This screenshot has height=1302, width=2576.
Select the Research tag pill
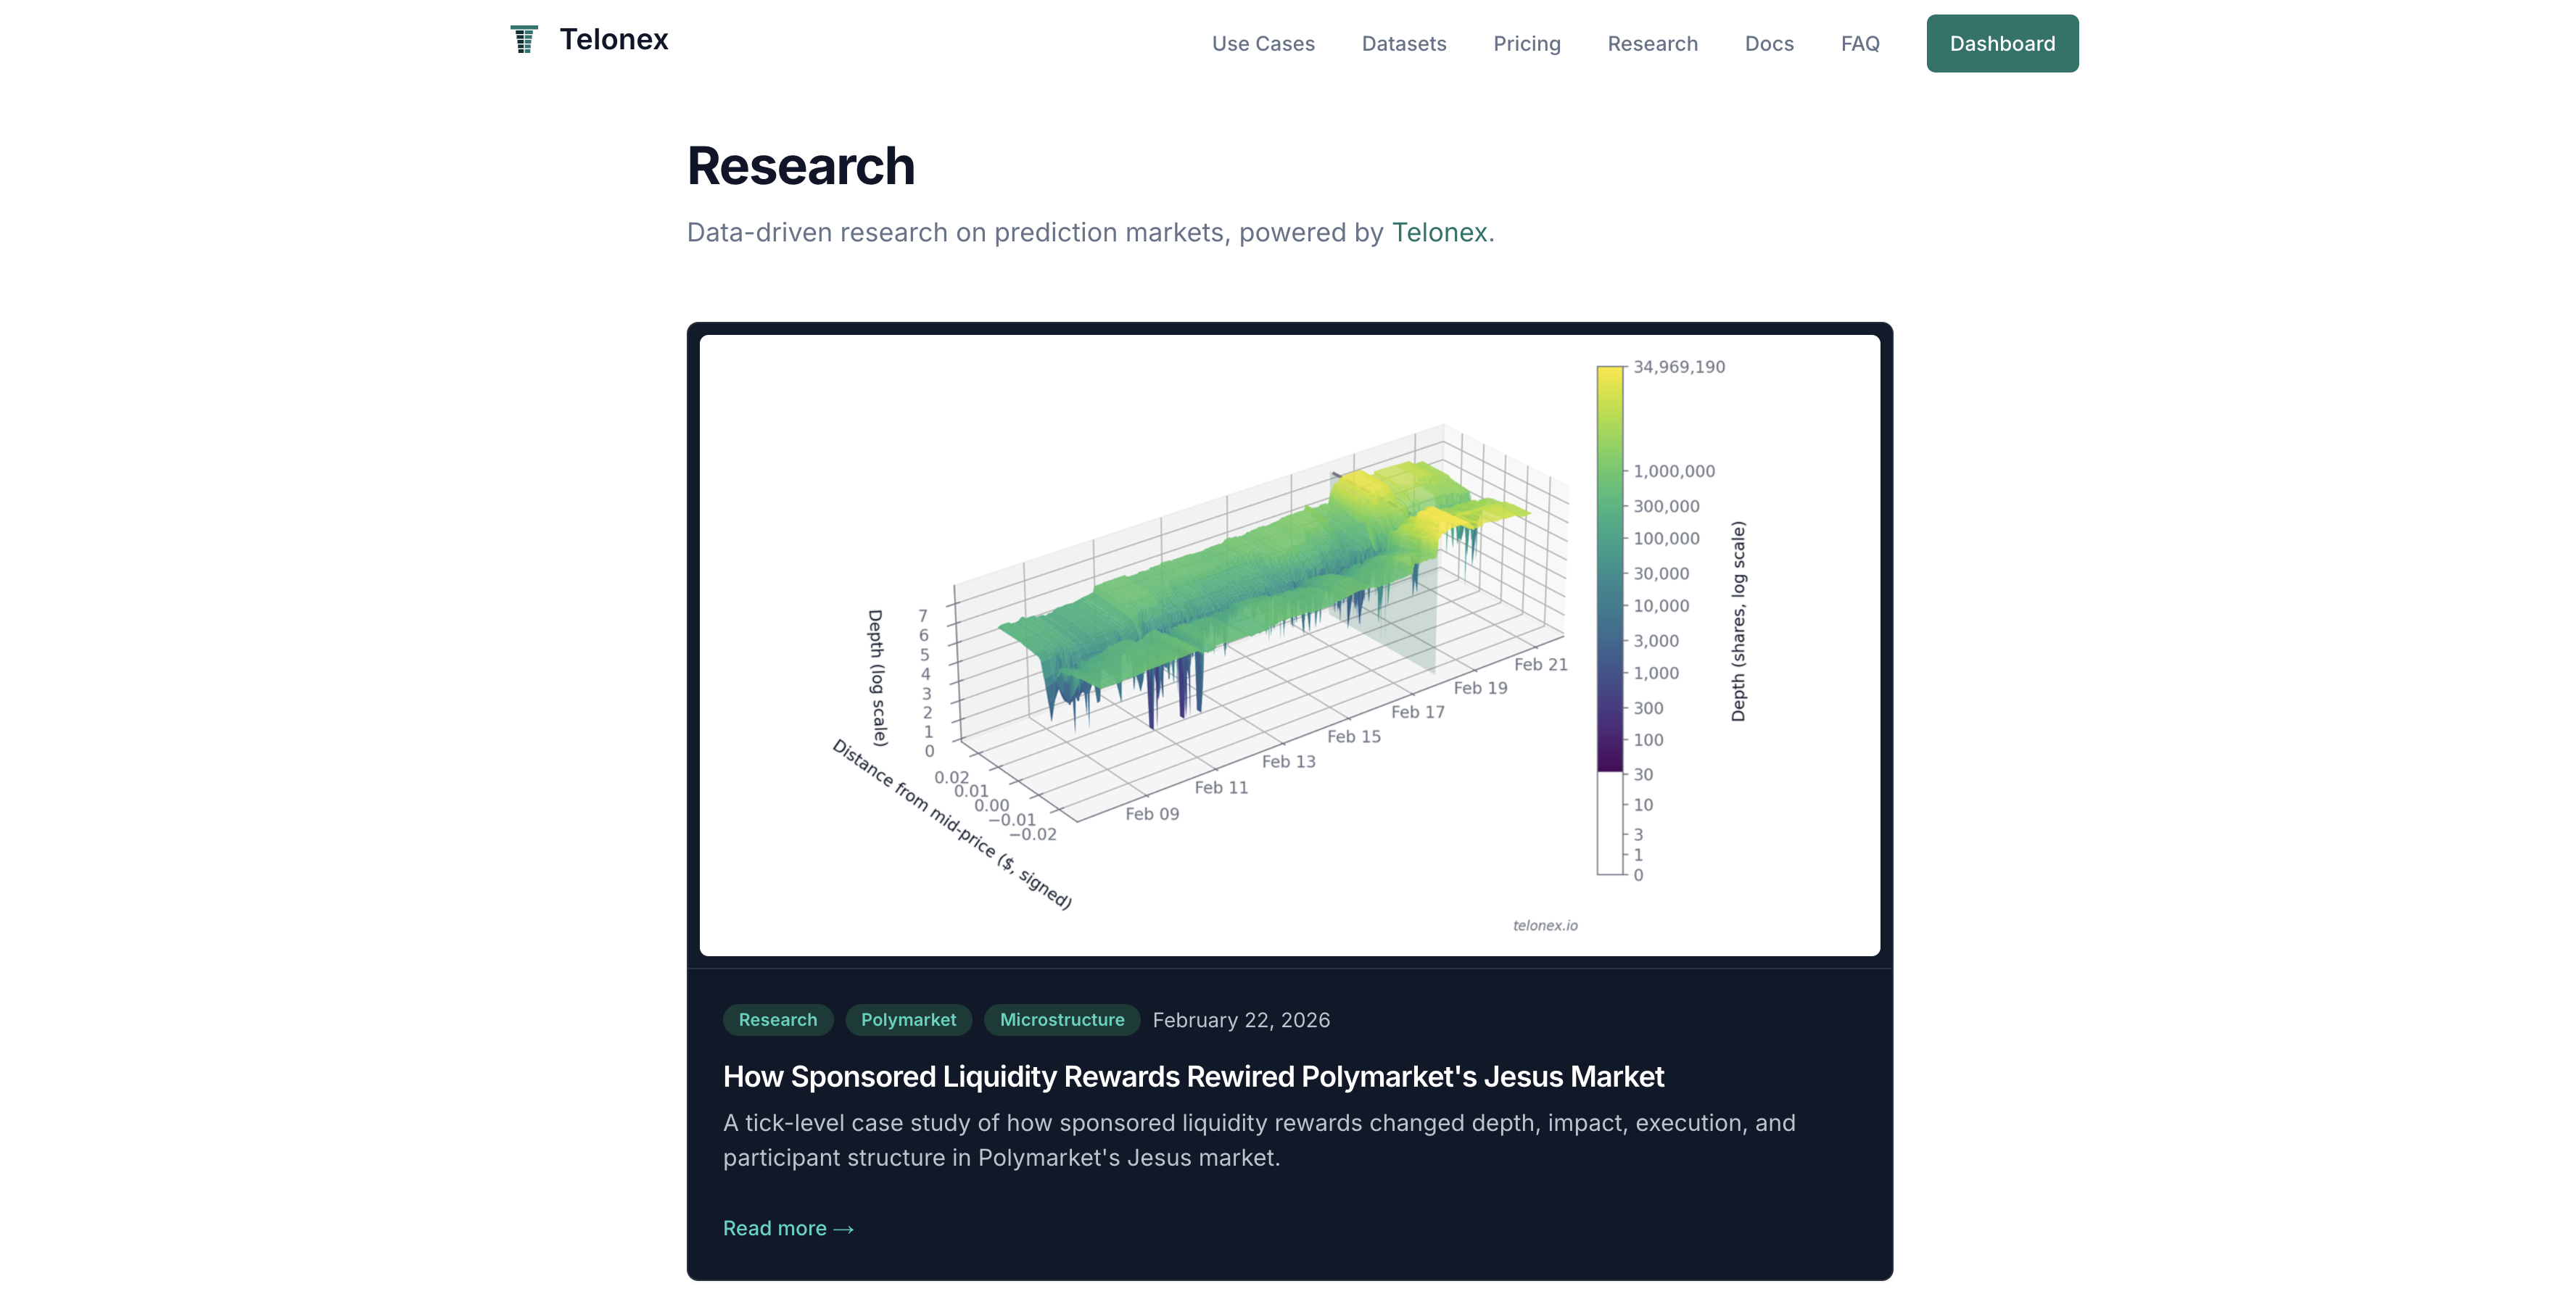(778, 1019)
